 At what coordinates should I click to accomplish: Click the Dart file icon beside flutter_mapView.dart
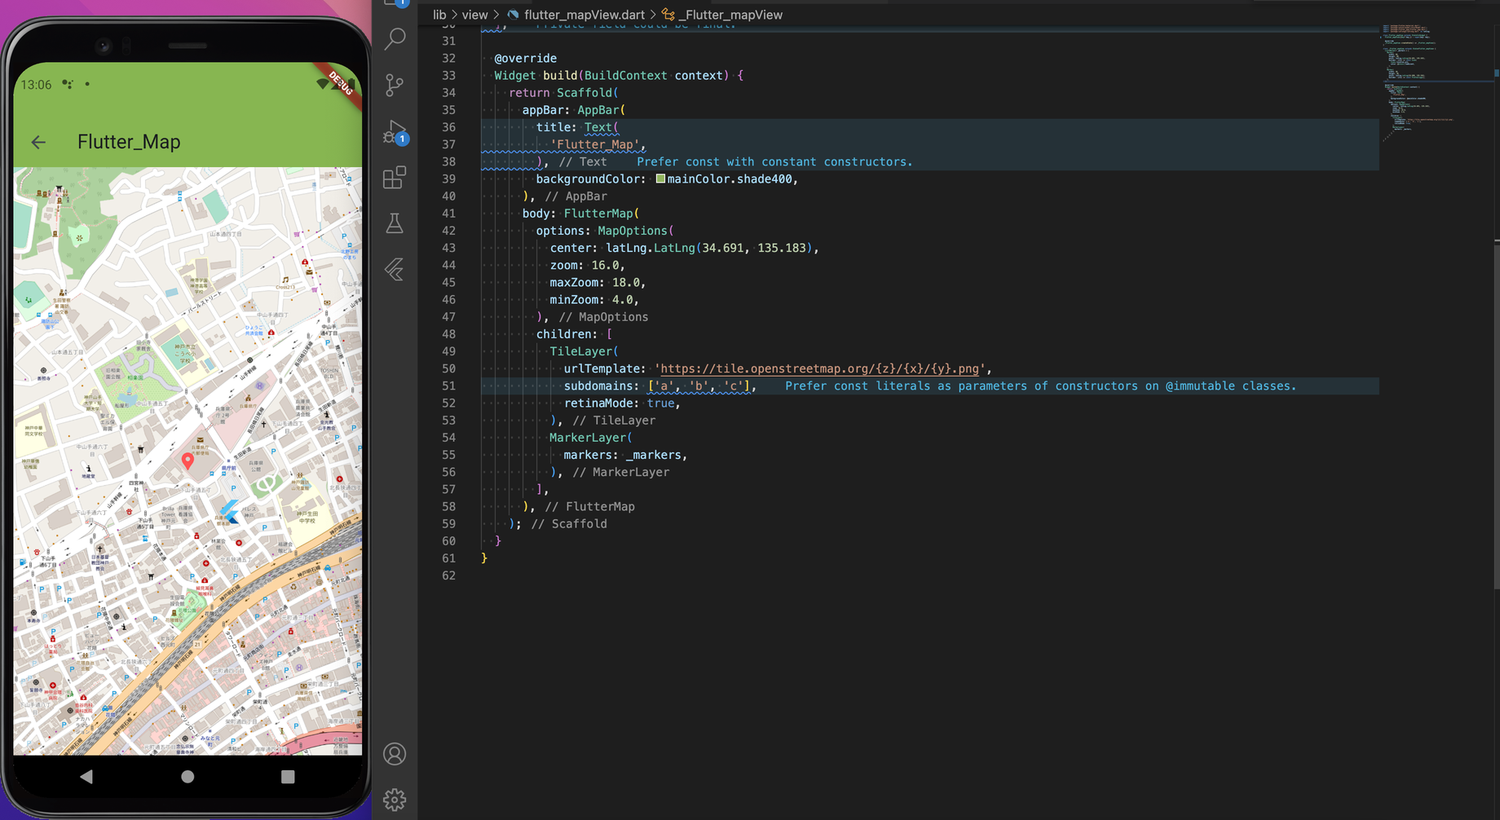(514, 14)
